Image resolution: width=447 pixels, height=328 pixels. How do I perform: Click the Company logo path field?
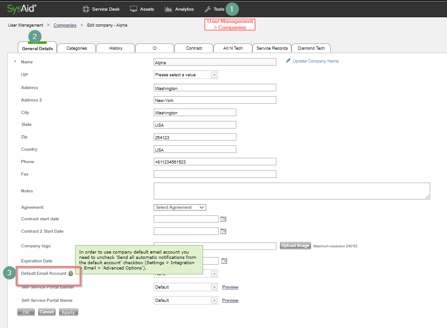pos(239,246)
